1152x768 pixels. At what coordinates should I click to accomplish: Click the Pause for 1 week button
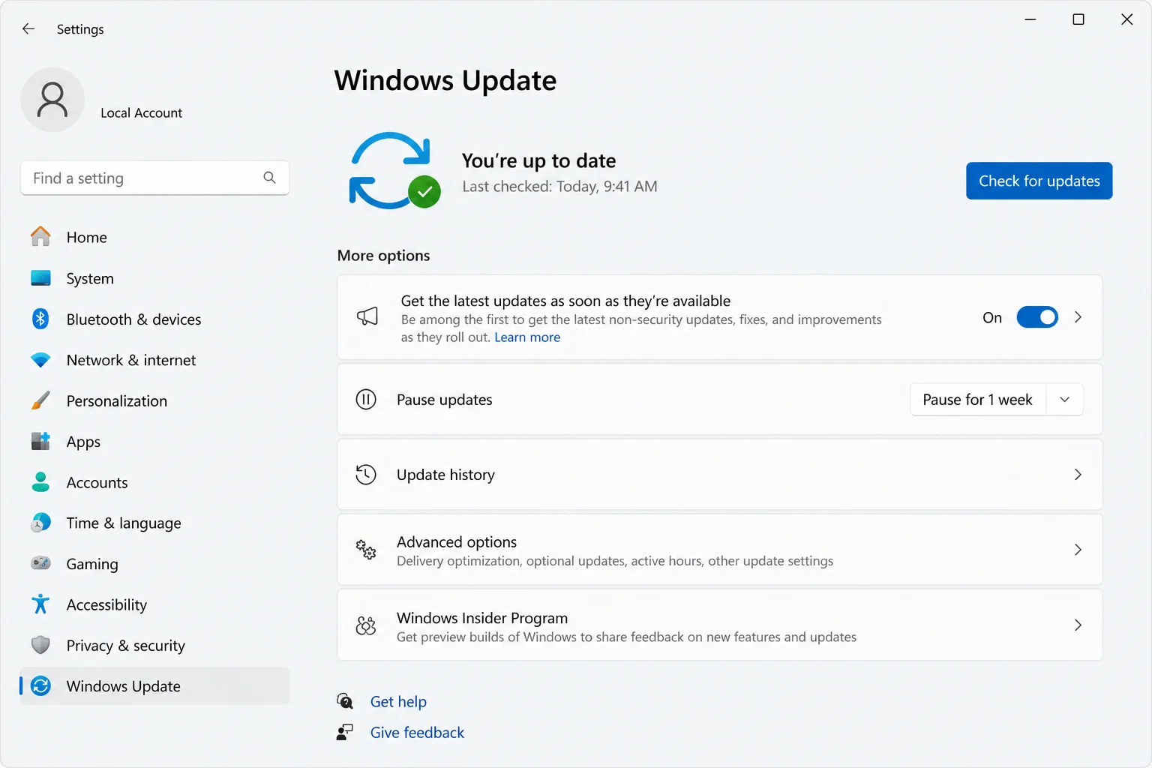[x=978, y=400]
